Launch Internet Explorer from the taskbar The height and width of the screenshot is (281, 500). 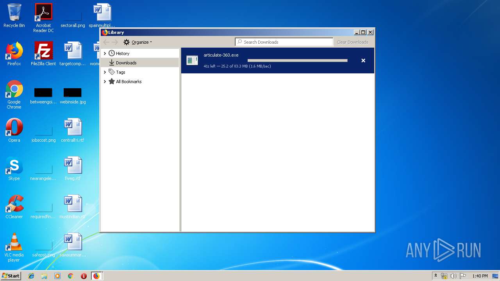point(31,276)
